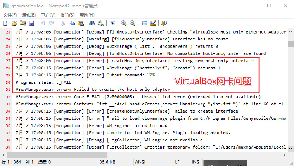Open Find with the binoculars icon

[92, 23]
